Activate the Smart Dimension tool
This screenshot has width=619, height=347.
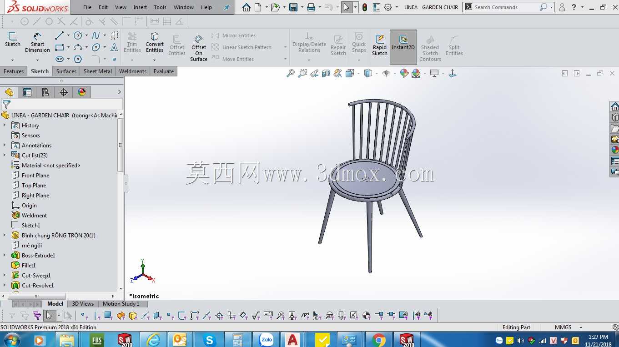click(37, 42)
